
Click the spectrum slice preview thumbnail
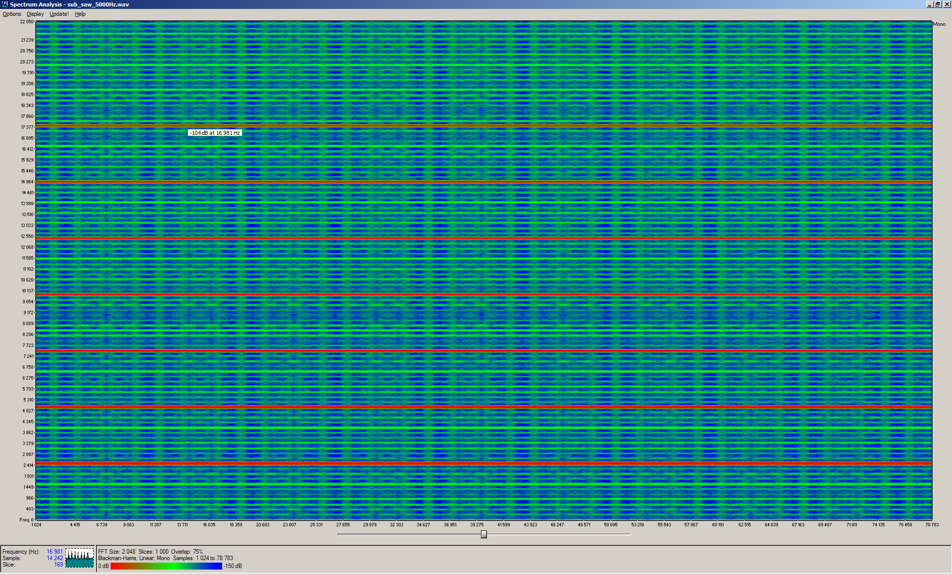coord(80,558)
